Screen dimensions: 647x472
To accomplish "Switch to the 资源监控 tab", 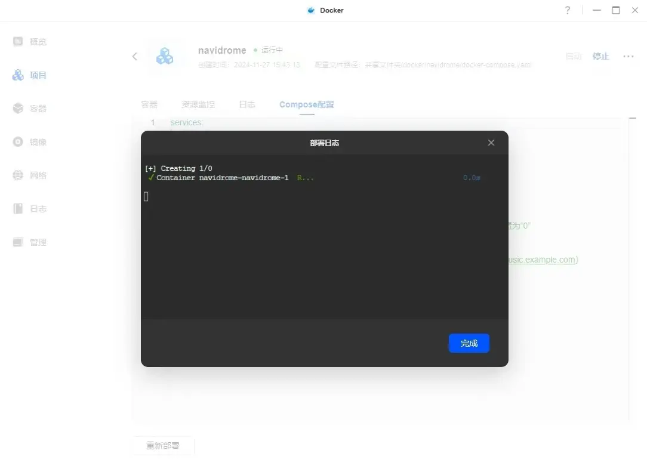I will [x=198, y=104].
